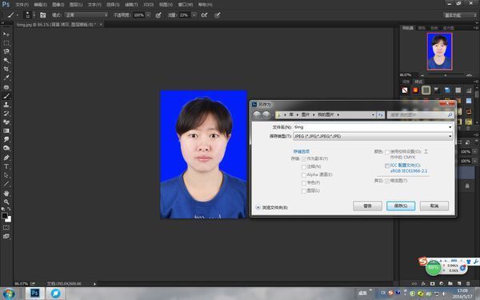The height and width of the screenshot is (300, 480).
Task: Open the 图层(L) menu
Action: coord(76,5)
